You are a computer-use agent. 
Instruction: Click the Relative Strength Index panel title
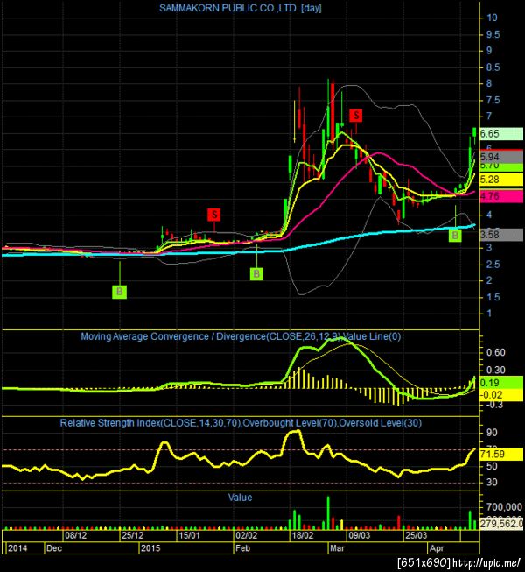pyautogui.click(x=241, y=423)
